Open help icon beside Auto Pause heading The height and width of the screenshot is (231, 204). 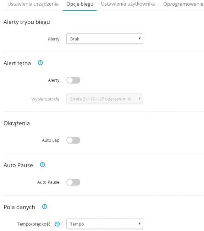point(42,165)
